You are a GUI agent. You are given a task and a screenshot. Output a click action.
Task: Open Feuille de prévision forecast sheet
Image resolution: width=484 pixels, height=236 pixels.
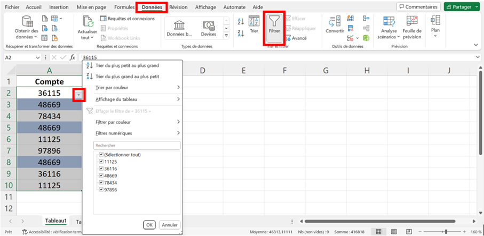[412, 28]
